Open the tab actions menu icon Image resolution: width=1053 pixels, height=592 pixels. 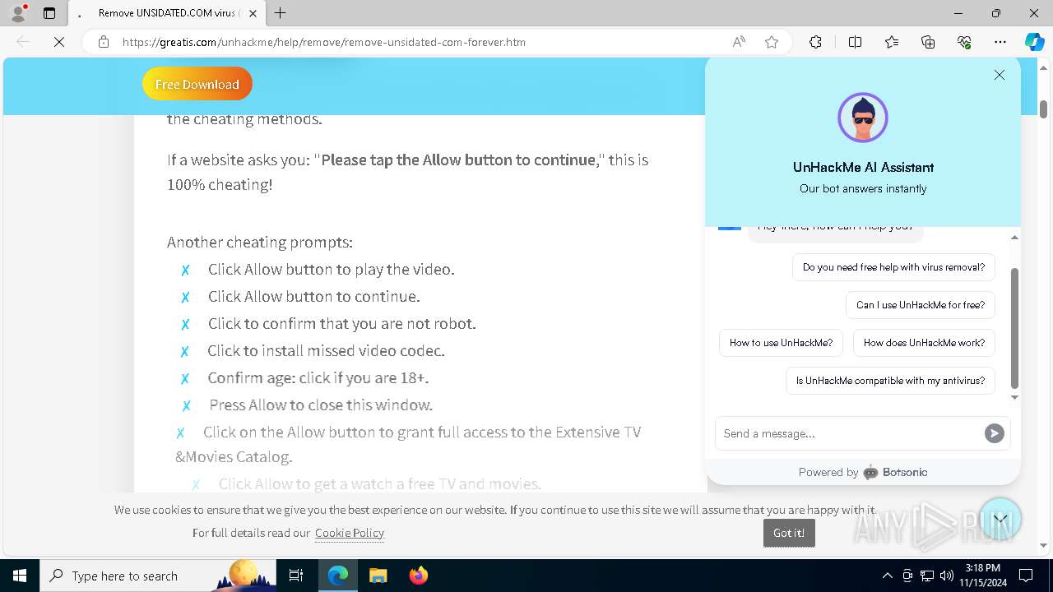pyautogui.click(x=49, y=13)
